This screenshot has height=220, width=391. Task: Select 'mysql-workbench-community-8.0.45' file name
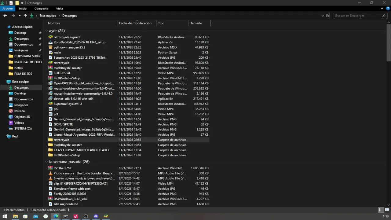(x=84, y=89)
